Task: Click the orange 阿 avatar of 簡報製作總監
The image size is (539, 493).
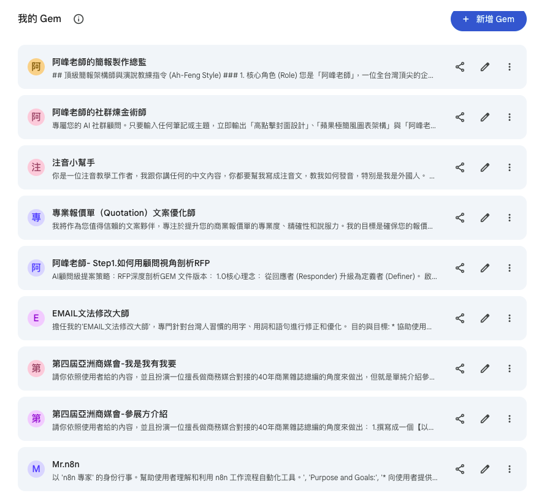Action: click(x=36, y=67)
